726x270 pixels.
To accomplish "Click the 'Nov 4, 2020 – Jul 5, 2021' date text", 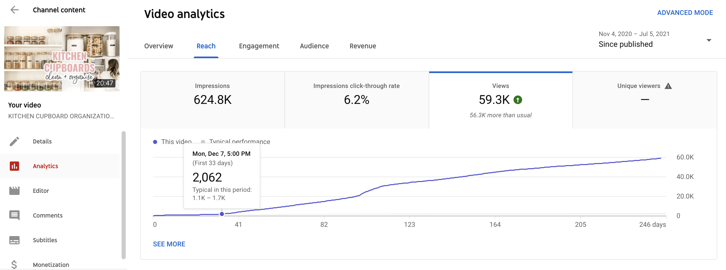I will click(x=634, y=34).
